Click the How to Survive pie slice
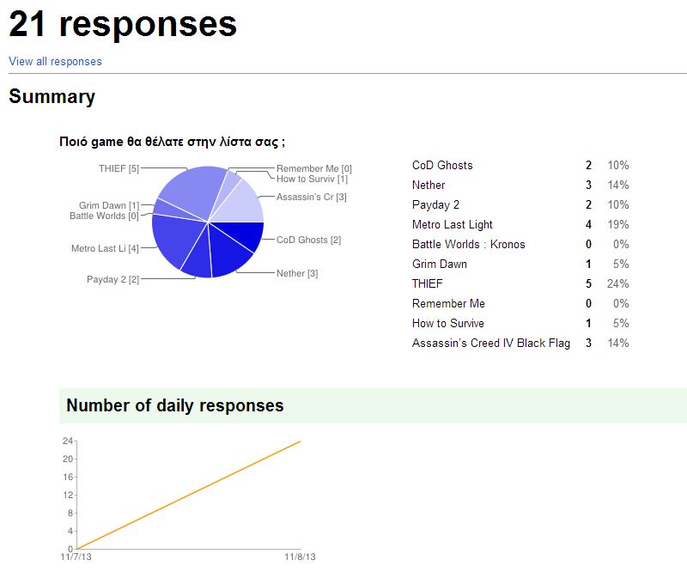This screenshot has width=687, height=572. (x=228, y=186)
